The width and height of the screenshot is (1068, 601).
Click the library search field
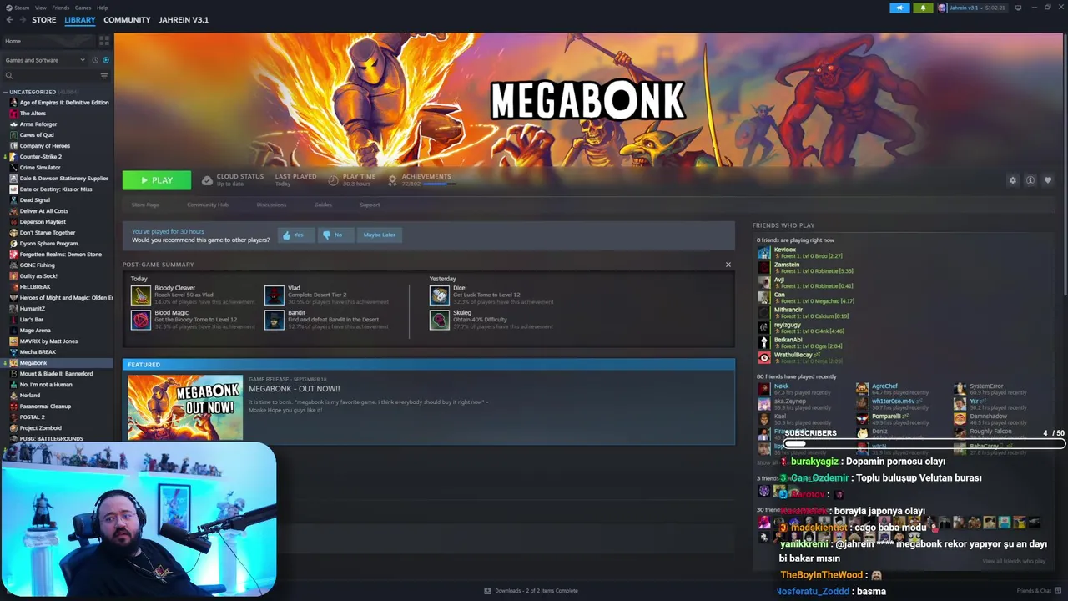click(x=50, y=76)
